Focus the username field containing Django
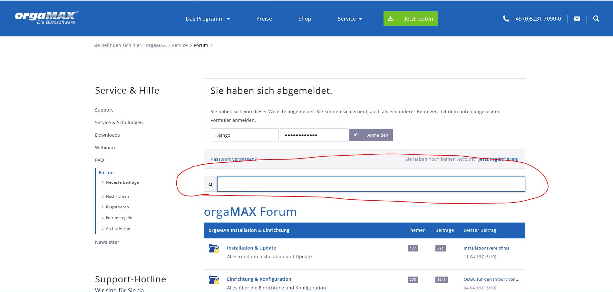Screen dimensions: 613x292 tap(245, 135)
